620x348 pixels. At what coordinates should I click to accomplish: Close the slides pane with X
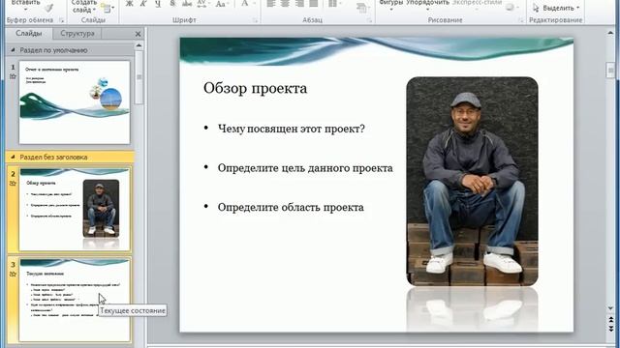[x=138, y=34]
